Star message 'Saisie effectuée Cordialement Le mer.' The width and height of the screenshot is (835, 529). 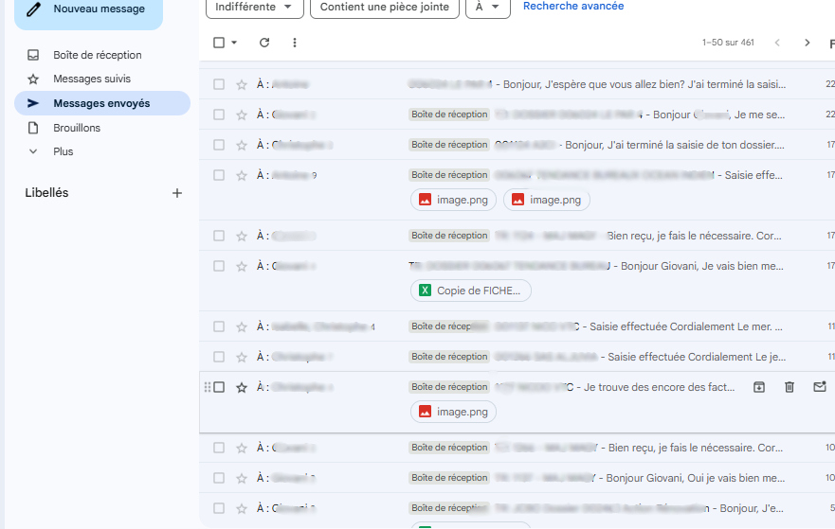click(x=242, y=327)
